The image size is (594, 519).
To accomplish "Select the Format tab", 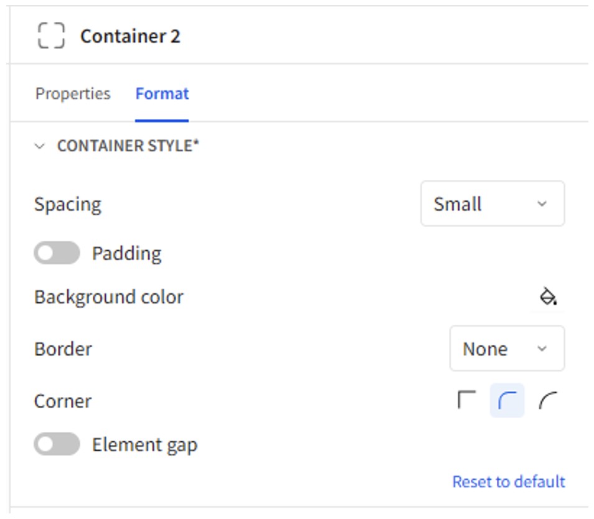I will 162,93.
